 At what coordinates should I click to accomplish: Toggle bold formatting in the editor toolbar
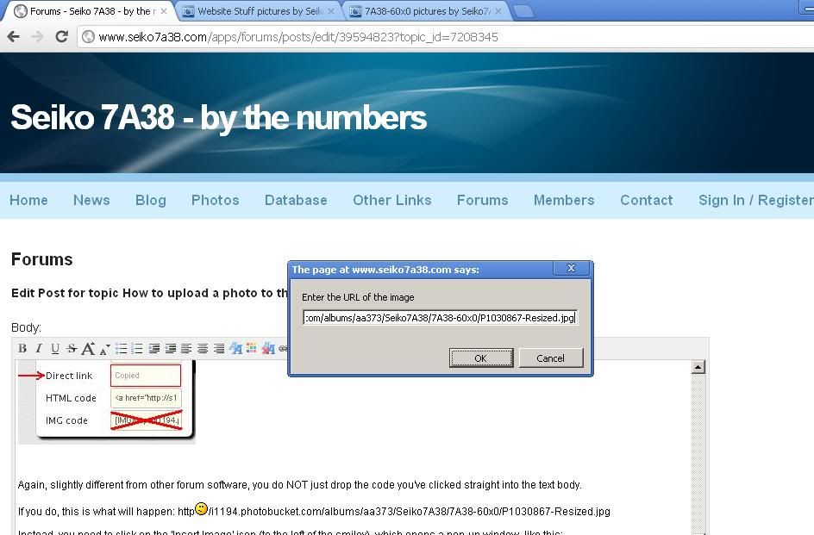tap(22, 349)
